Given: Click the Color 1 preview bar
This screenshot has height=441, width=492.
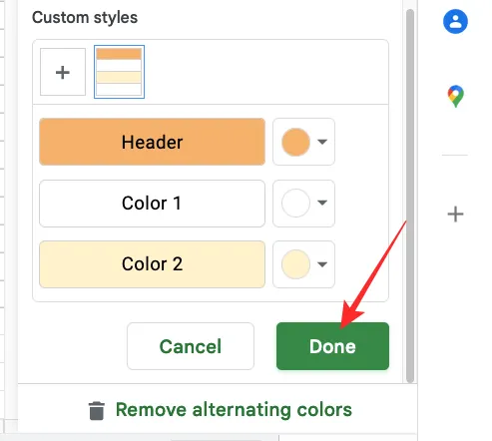Looking at the screenshot, I should click(x=152, y=204).
